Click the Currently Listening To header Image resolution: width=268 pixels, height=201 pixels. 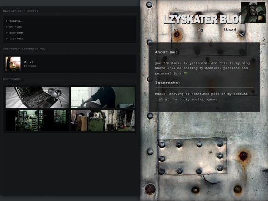(x=24, y=49)
